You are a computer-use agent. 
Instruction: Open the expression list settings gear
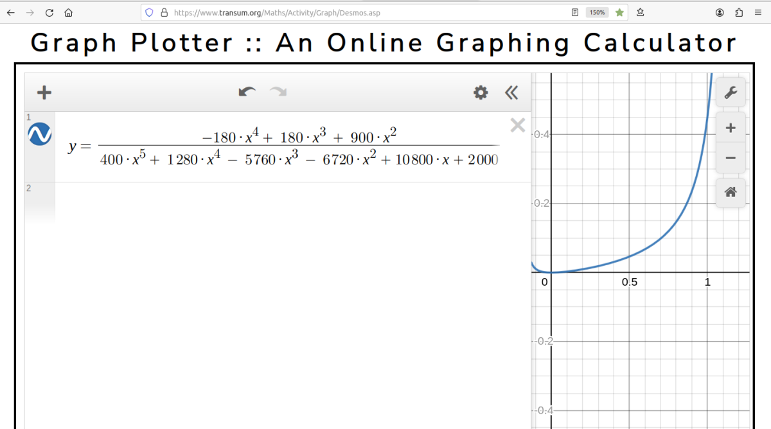481,93
